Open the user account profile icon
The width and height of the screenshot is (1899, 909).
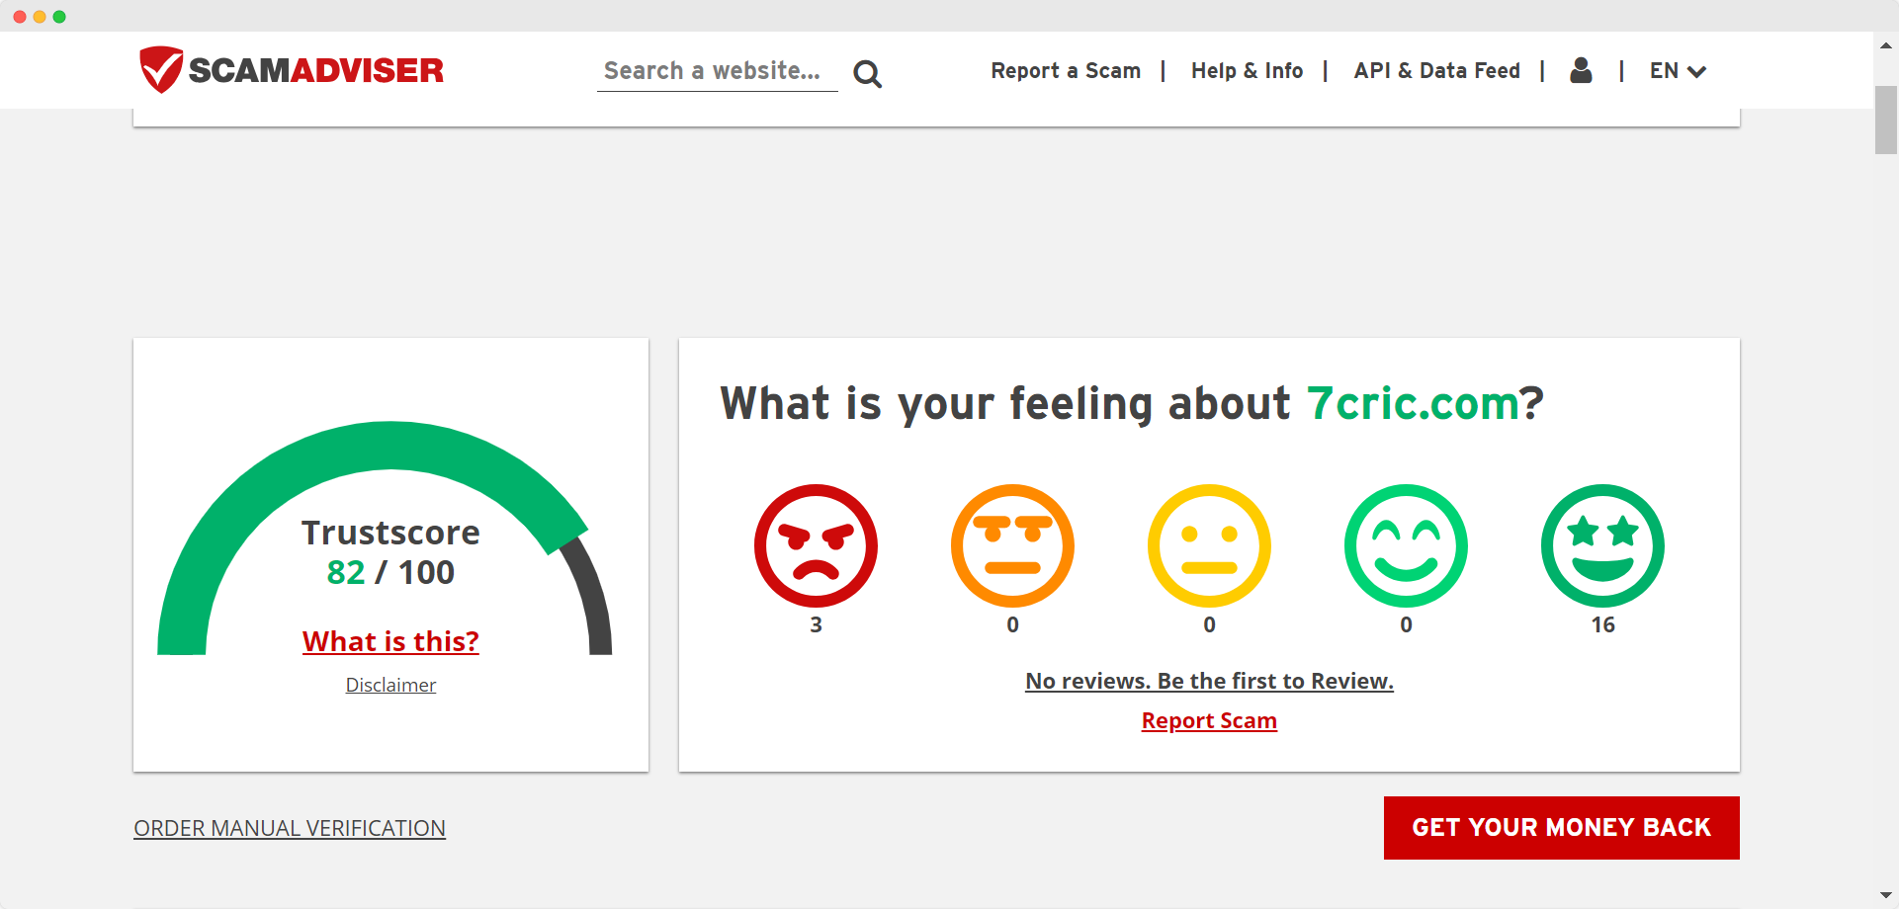[1581, 70]
